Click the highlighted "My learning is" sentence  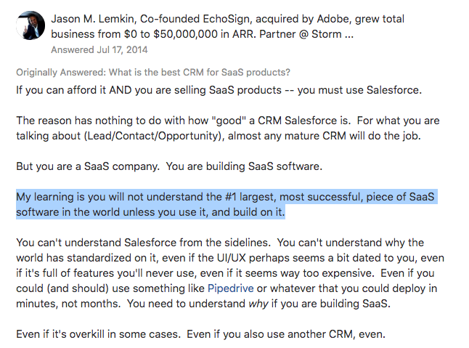227,204
